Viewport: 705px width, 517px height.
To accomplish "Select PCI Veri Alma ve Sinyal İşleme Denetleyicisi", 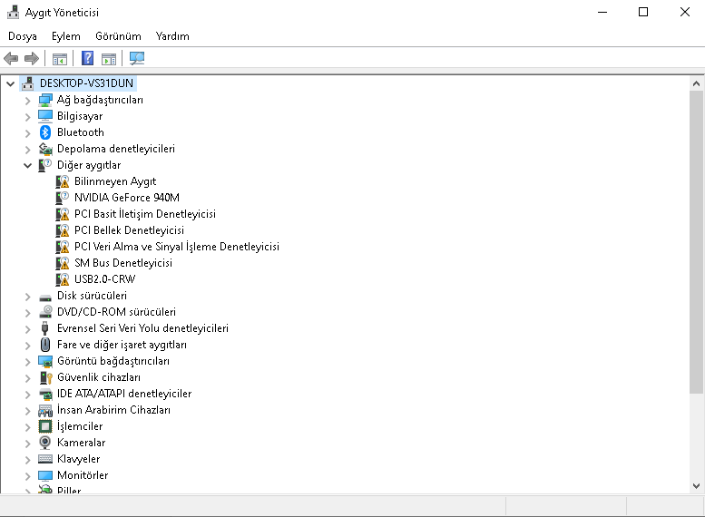I will click(x=177, y=247).
